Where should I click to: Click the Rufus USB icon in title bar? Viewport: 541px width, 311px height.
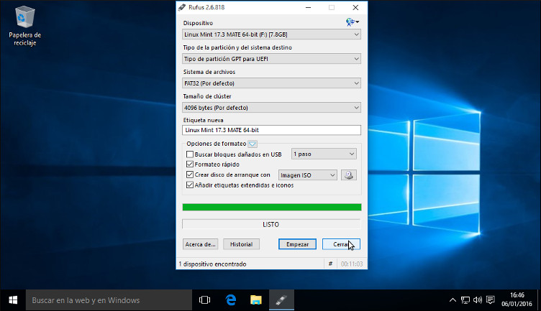click(182, 7)
